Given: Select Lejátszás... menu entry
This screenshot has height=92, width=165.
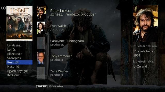Looking at the screenshot, I should pyautogui.click(x=15, y=45).
